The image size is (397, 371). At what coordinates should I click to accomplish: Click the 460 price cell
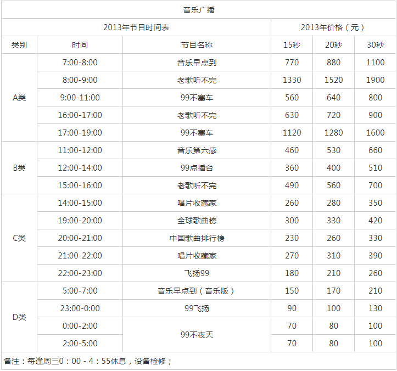[x=292, y=150]
